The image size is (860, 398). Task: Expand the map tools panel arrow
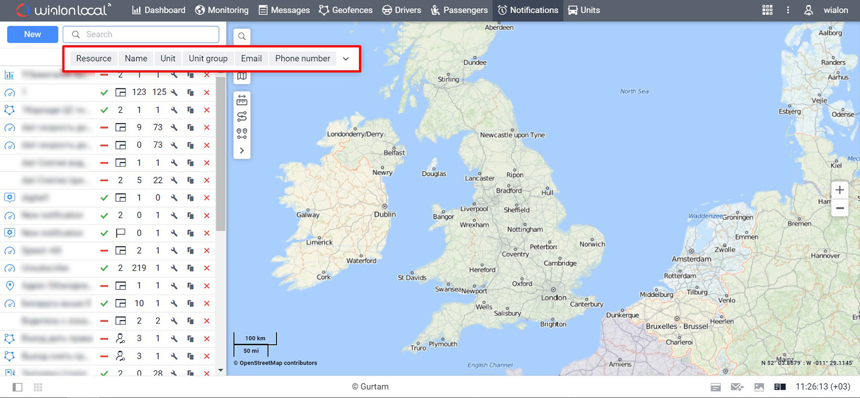tap(242, 151)
